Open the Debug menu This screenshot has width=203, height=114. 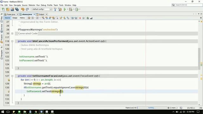(x=43, y=5)
